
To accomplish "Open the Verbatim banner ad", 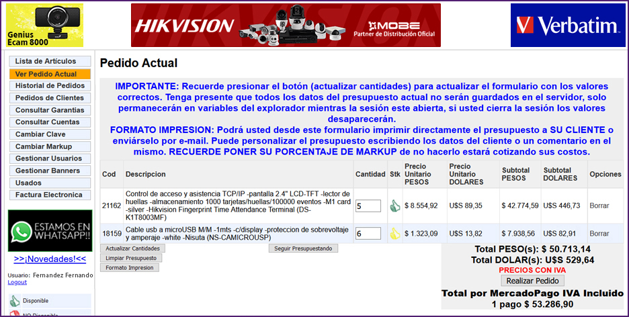I will click(x=568, y=26).
